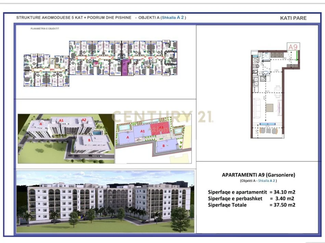The image size is (325, 243).
Task: Open the front facade rendering of the complex
Action: [x=105, y=202]
